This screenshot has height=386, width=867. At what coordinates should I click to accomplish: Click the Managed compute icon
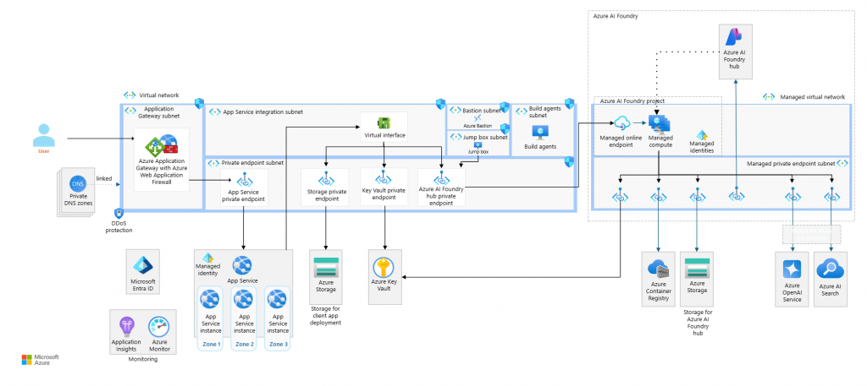pyautogui.click(x=659, y=123)
